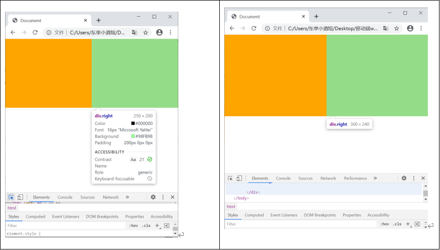Select html breadcrumb in left DevTools
Screen dimensions: 440x250
[x=12, y=208]
